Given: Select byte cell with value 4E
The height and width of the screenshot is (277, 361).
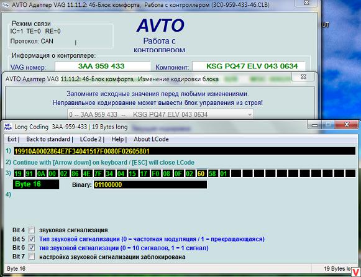Looking at the screenshot, I should (87, 173).
